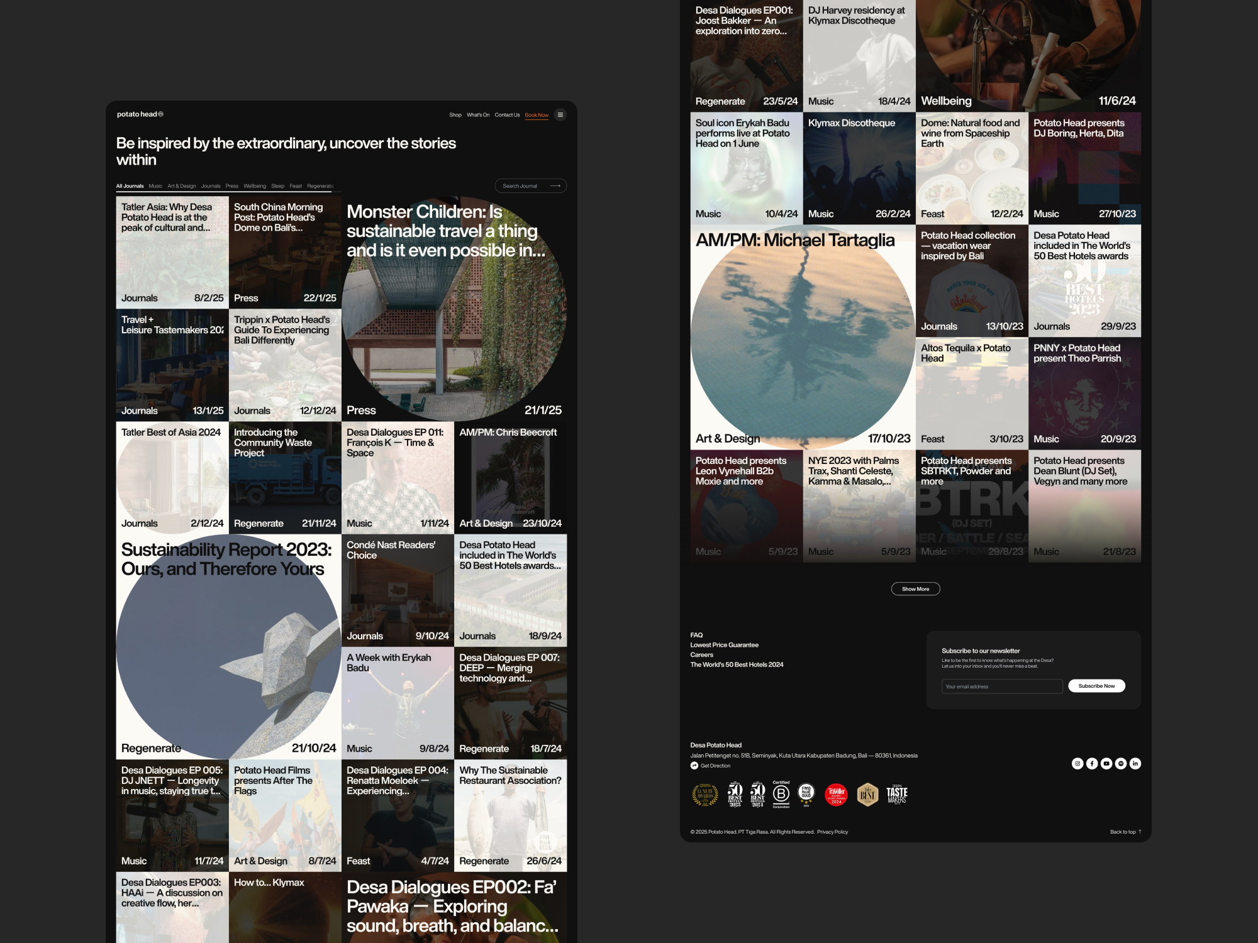
Task: Open the Desa Dialogues EP 011 François K card
Action: (x=398, y=478)
